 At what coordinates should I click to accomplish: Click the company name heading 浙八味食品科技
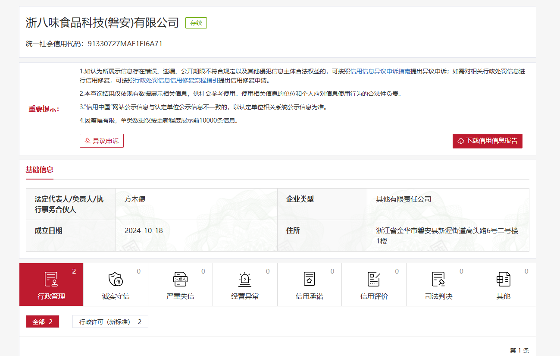click(102, 23)
